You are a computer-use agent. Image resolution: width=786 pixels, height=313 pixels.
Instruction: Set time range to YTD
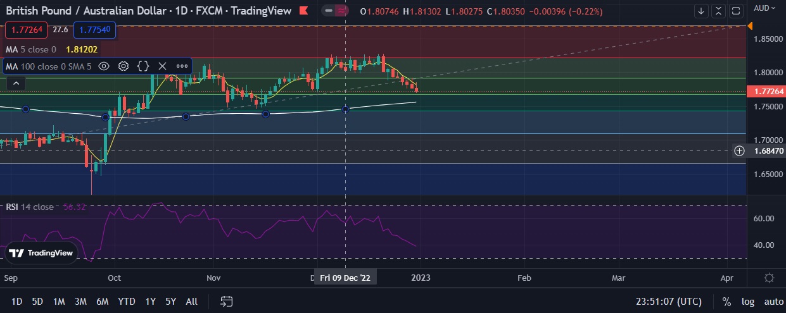click(x=126, y=302)
